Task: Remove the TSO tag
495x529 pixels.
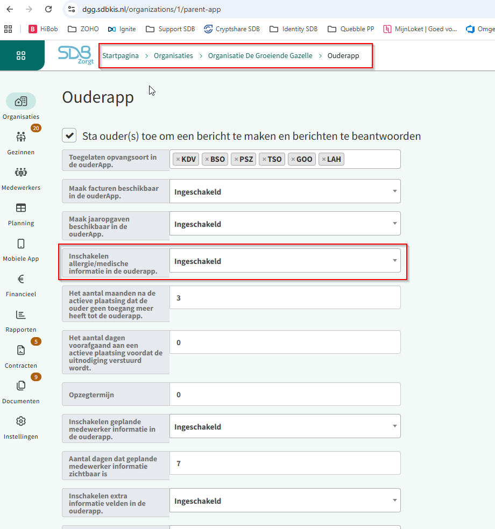Action: pos(264,159)
